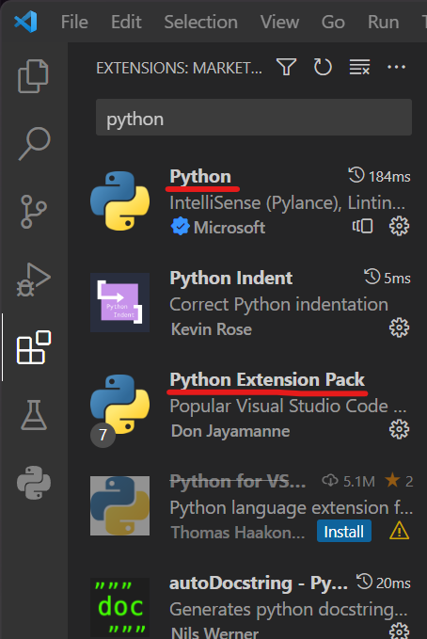This screenshot has height=639, width=427.
Task: Open manage gear for Python extension
Action: pyautogui.click(x=399, y=226)
